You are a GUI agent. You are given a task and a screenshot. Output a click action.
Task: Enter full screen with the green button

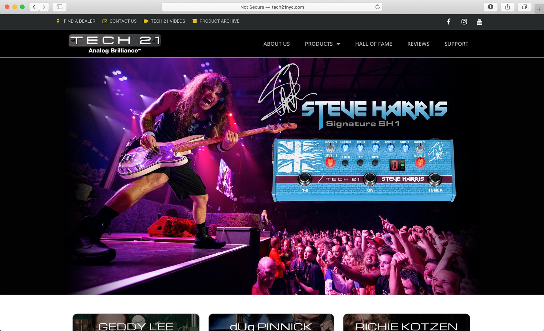[22, 7]
